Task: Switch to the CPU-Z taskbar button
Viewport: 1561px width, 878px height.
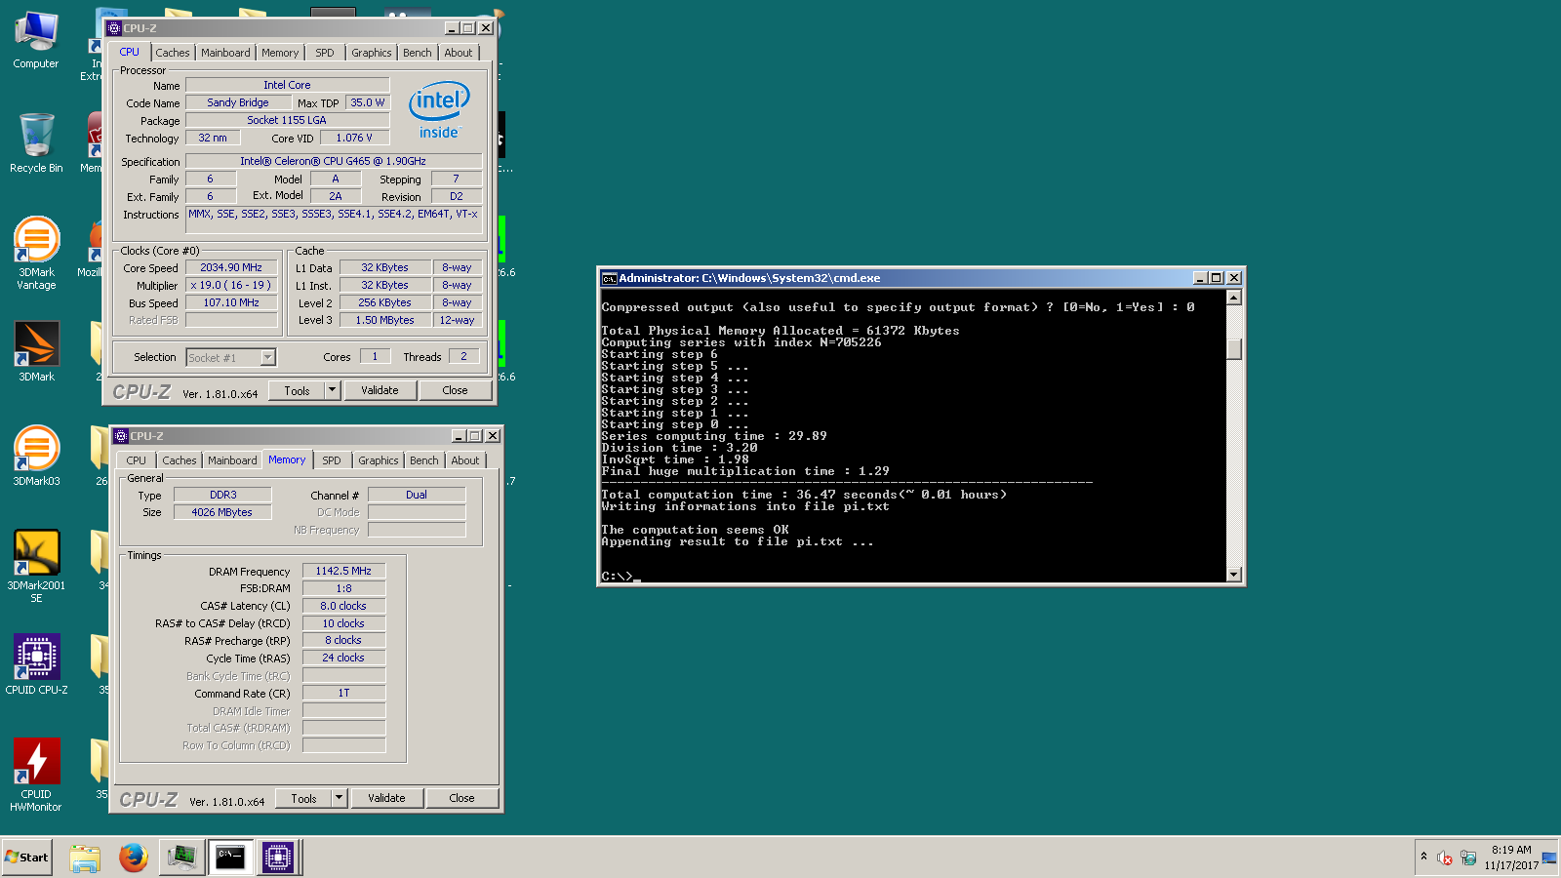Action: [278, 858]
